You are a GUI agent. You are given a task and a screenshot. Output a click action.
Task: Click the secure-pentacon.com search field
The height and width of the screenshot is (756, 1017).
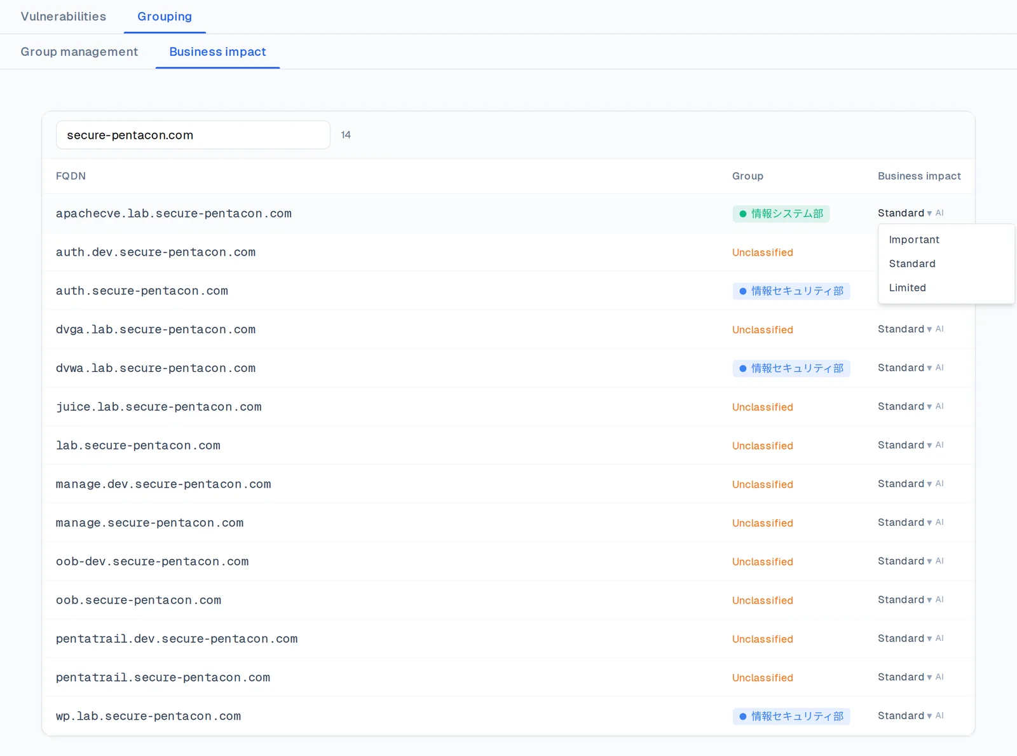193,135
